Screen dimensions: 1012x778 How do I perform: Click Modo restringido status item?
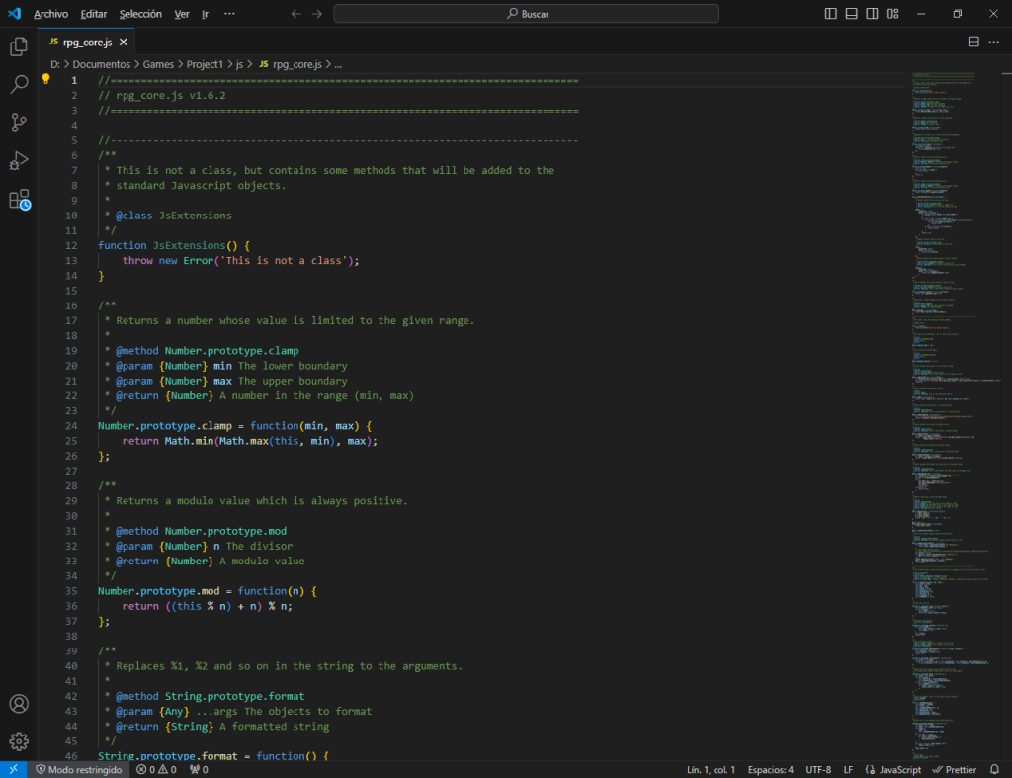click(78, 770)
